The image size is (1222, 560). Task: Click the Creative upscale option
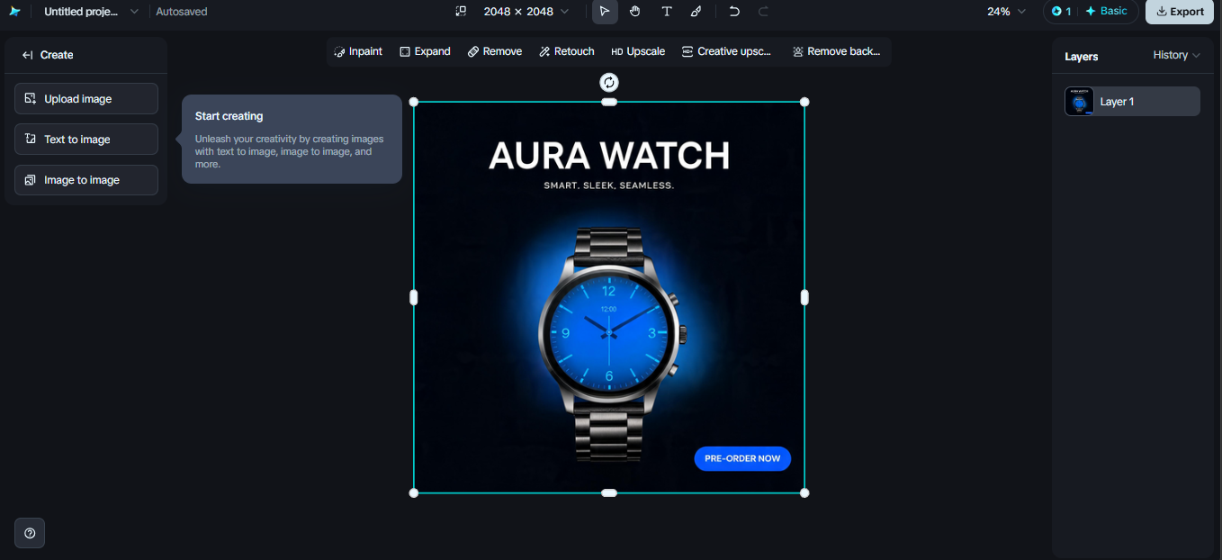pyautogui.click(x=727, y=51)
